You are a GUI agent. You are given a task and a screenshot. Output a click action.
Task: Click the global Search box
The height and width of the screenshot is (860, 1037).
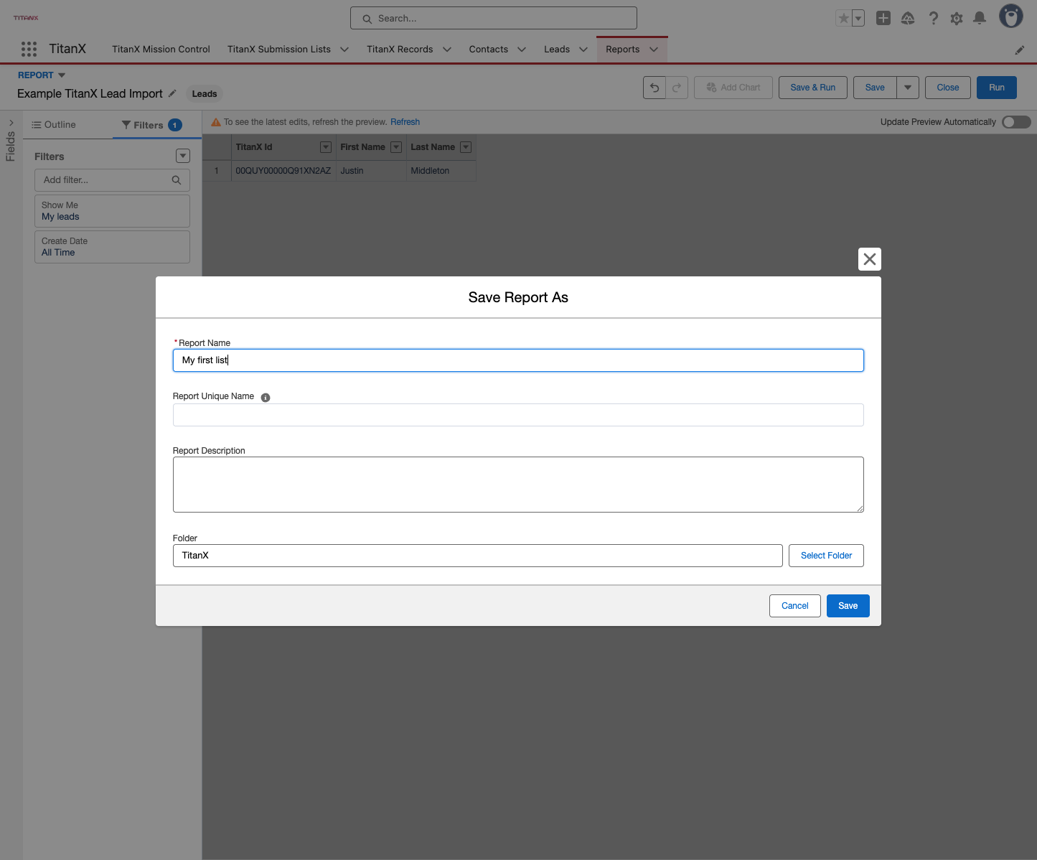pos(494,18)
